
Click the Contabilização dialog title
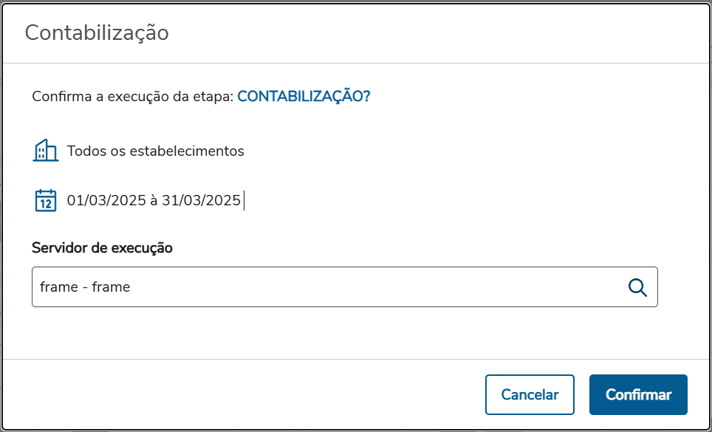[x=97, y=32]
